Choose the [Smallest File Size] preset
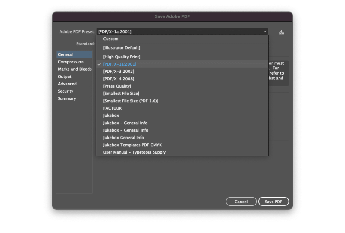The width and height of the screenshot is (345, 233). (182, 94)
